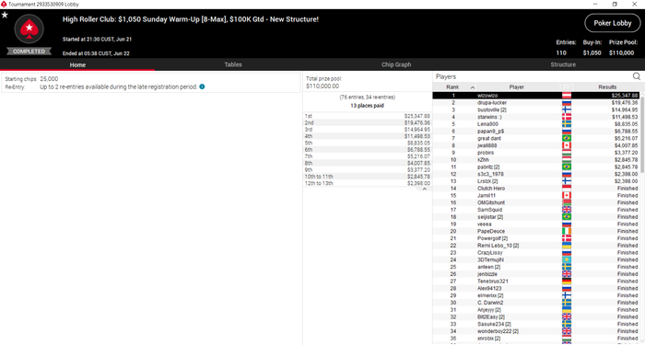
Task: Click the Russia flag beside papan9_p$
Action: click(x=567, y=131)
